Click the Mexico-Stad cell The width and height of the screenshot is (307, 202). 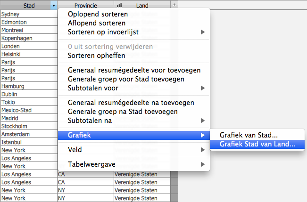click(29, 110)
